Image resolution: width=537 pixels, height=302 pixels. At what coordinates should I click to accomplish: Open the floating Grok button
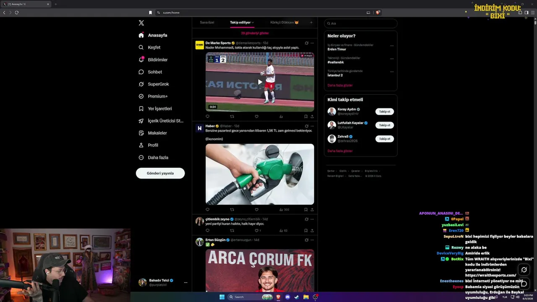(x=524, y=270)
